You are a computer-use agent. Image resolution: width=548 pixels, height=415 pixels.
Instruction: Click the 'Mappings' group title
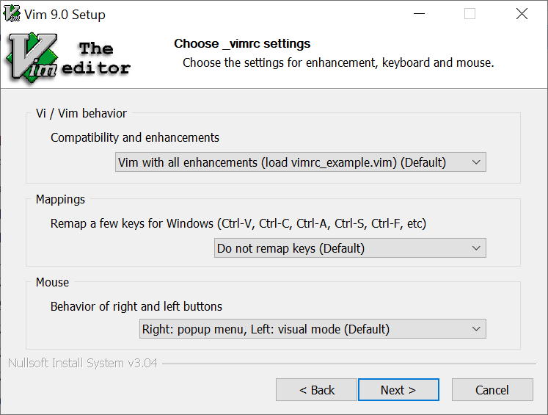pos(60,200)
